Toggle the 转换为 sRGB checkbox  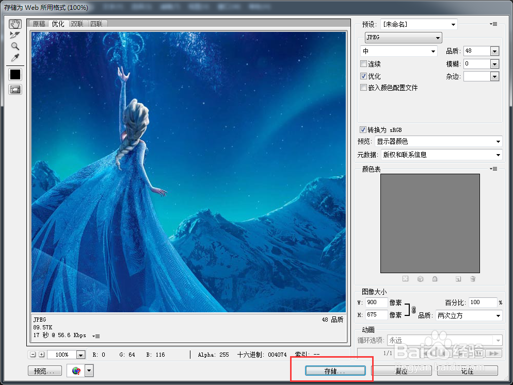click(x=363, y=130)
